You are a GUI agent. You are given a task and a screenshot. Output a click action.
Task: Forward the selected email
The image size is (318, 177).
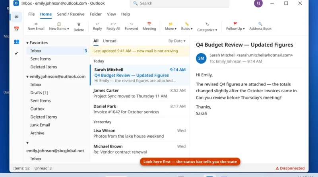pyautogui.click(x=131, y=27)
